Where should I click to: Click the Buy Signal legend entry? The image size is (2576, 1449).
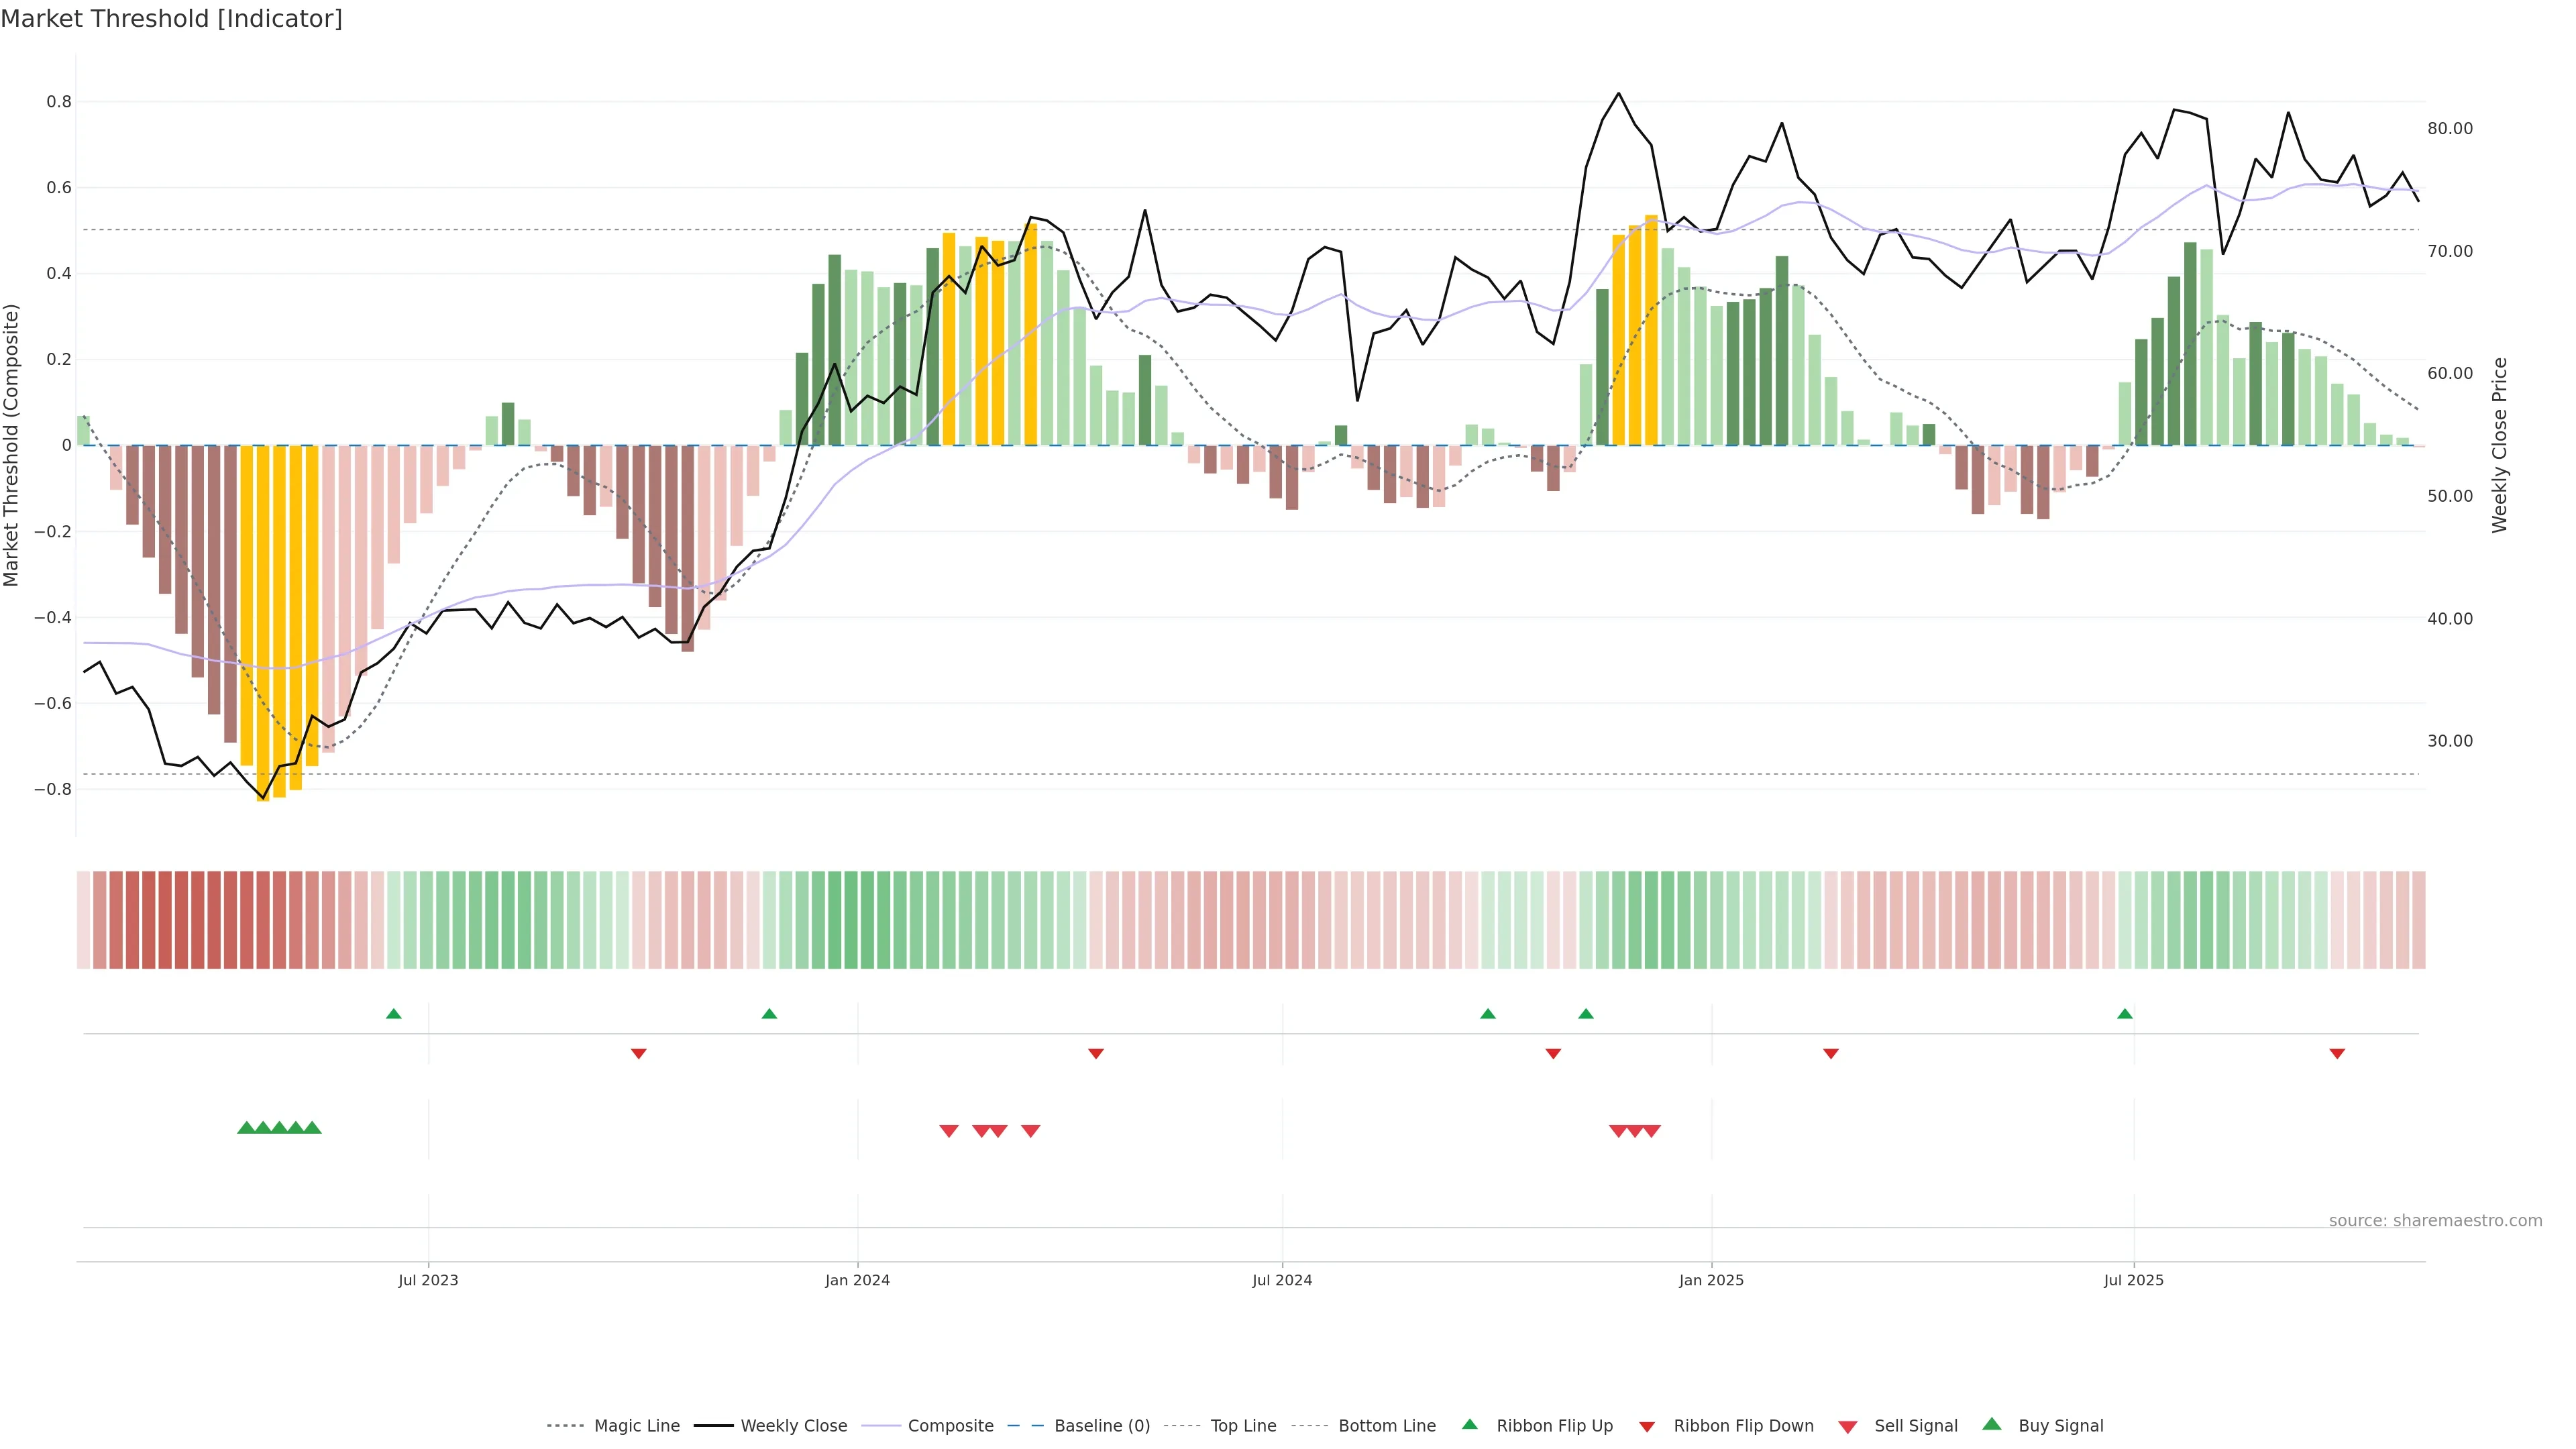click(2060, 1426)
